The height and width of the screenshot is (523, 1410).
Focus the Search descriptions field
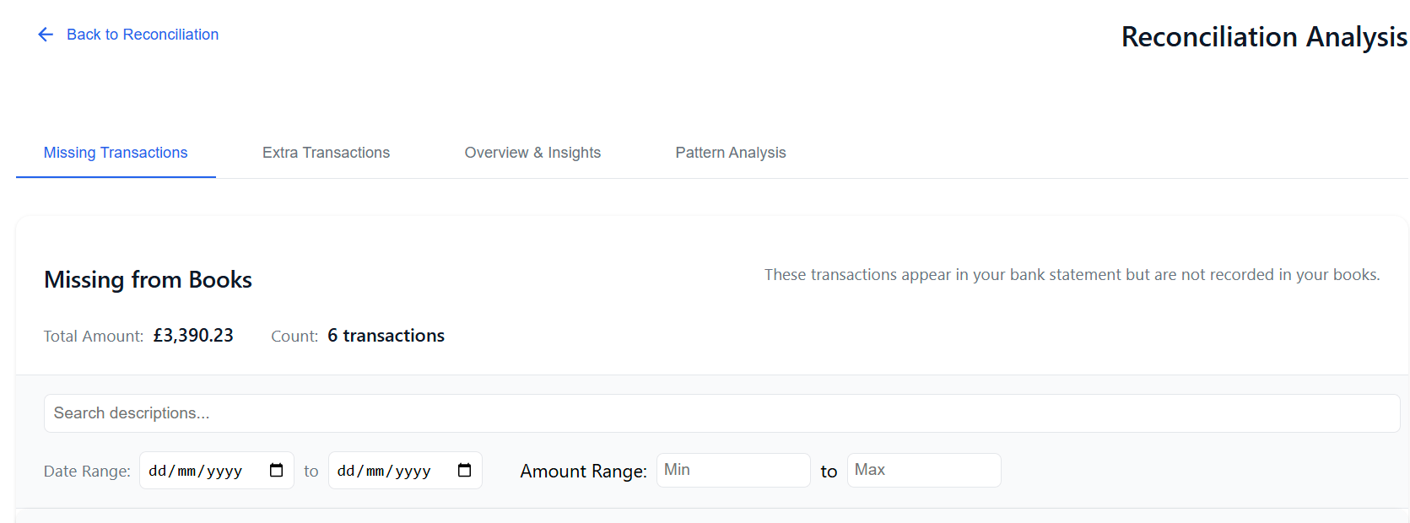click(x=721, y=413)
